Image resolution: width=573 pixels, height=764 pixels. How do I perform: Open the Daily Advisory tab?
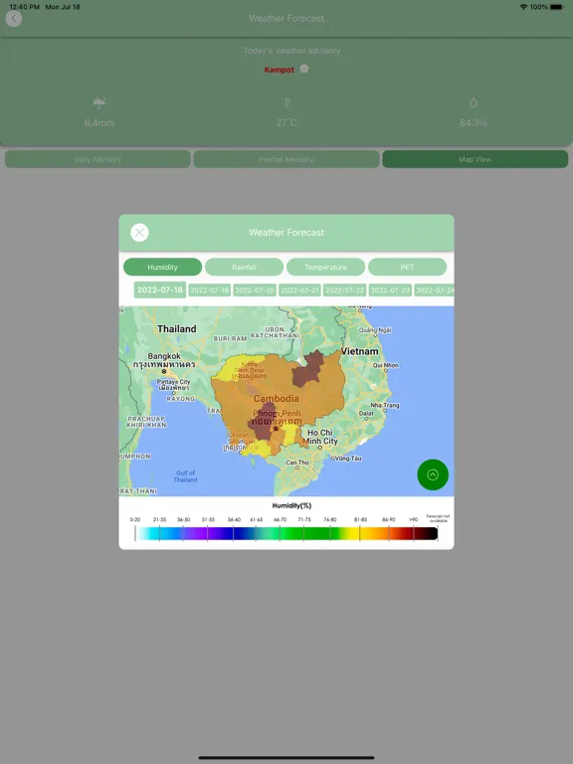click(x=97, y=159)
